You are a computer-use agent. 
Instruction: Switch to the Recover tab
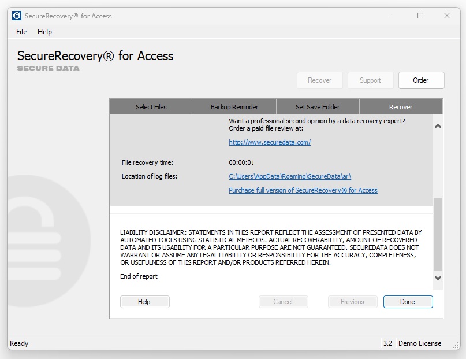400,106
